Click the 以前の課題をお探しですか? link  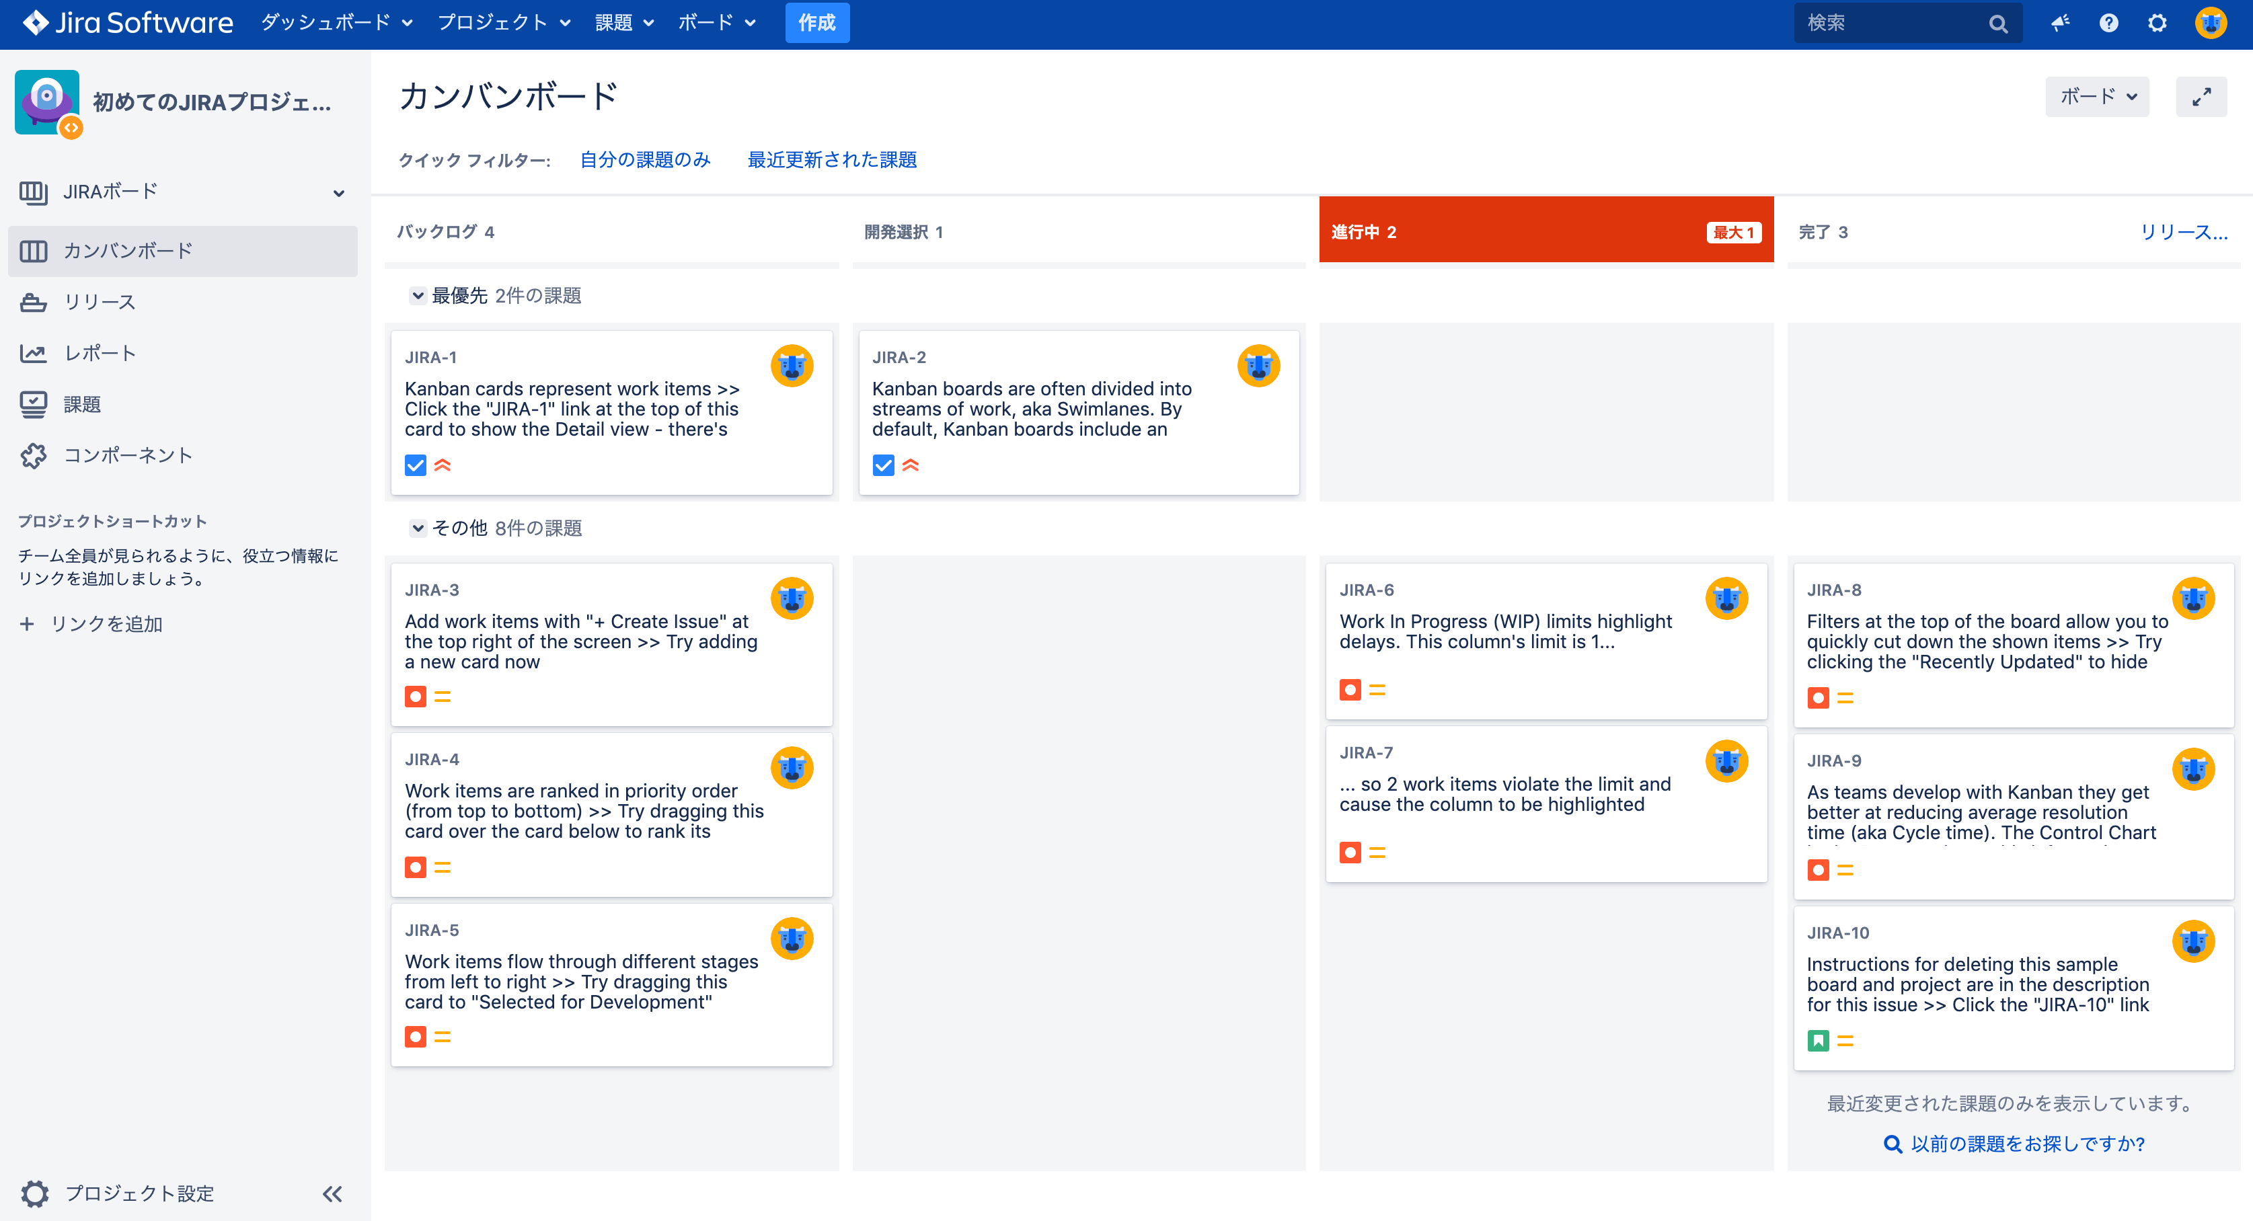2026,1144
